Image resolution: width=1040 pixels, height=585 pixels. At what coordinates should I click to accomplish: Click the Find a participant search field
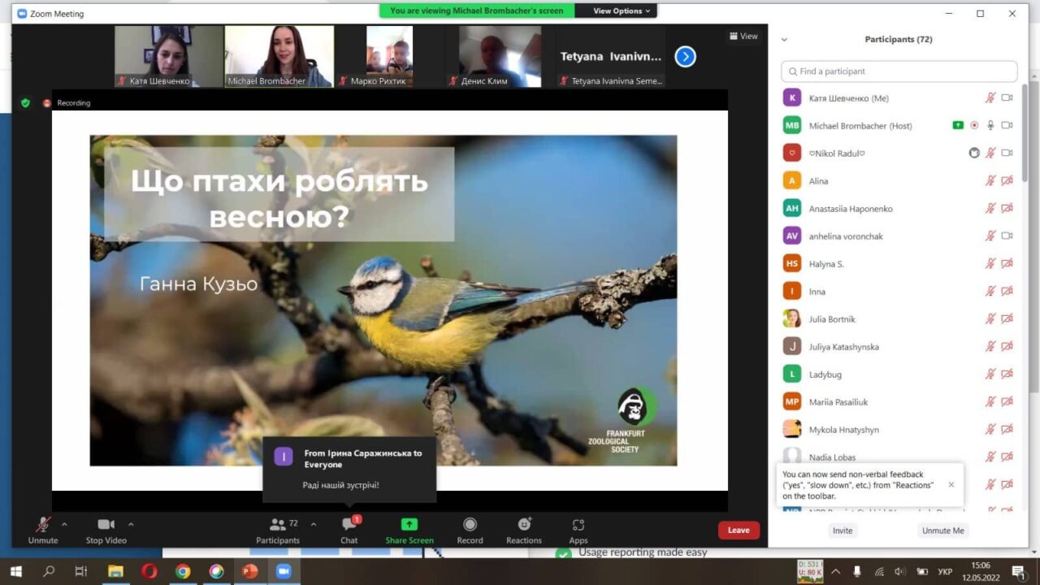coord(899,71)
